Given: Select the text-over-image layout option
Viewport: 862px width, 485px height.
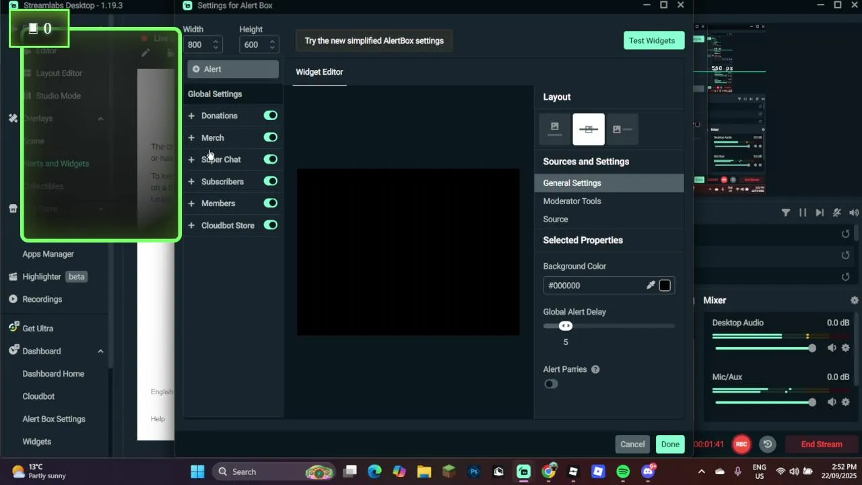Looking at the screenshot, I should coord(589,129).
